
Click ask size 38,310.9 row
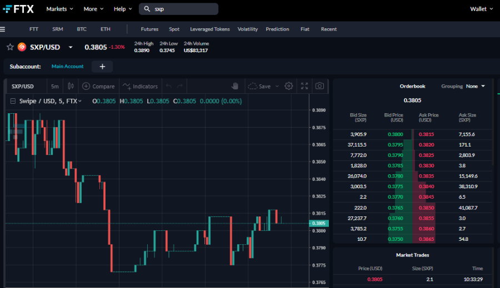click(468, 186)
